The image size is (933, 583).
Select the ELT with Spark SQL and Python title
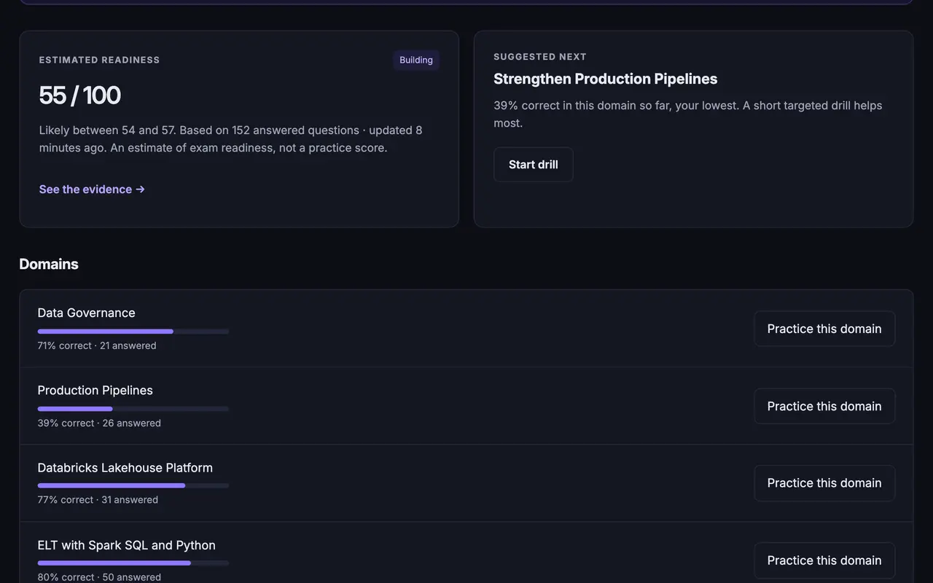(x=127, y=545)
